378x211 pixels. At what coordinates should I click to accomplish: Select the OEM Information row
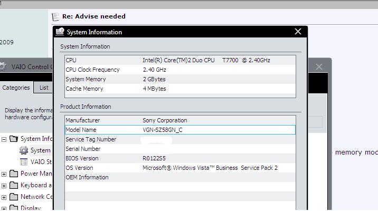click(x=180, y=177)
